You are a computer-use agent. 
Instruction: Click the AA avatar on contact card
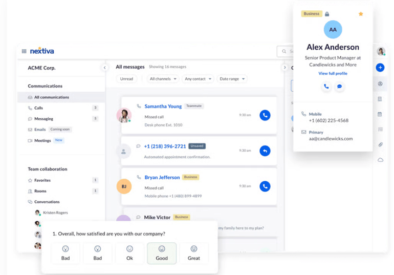point(333,30)
